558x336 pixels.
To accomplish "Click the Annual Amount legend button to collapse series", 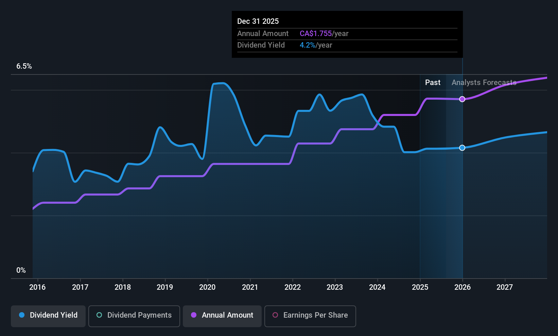I will coord(222,316).
